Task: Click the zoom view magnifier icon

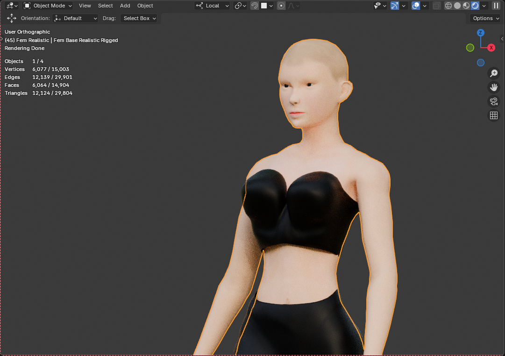Action: coord(493,73)
